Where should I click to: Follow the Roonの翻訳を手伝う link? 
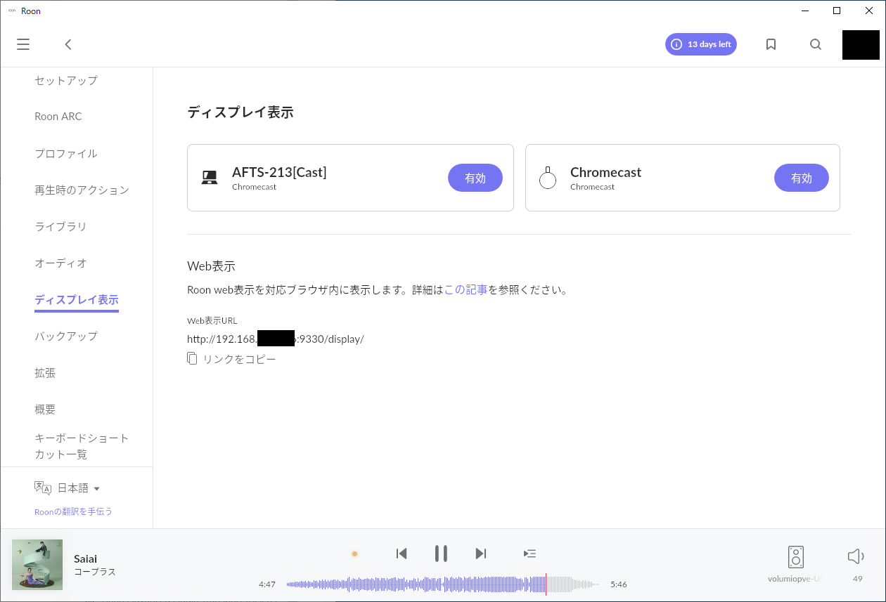(73, 511)
